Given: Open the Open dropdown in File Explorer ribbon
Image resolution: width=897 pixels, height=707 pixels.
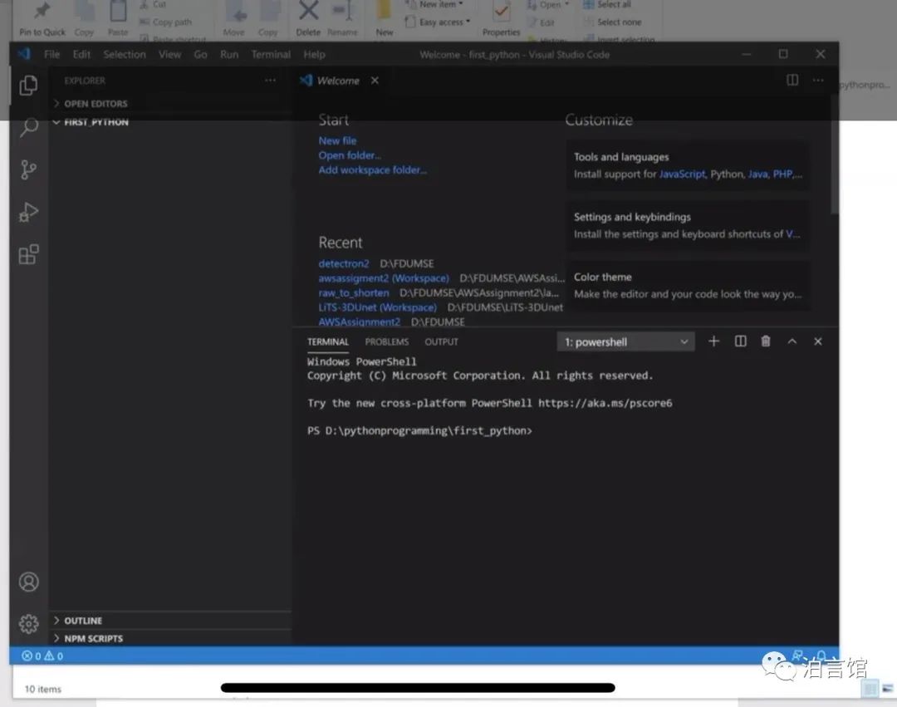Looking at the screenshot, I should (x=548, y=5).
